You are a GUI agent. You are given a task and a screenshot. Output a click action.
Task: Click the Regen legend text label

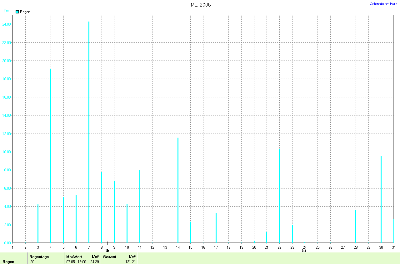[x=25, y=12]
